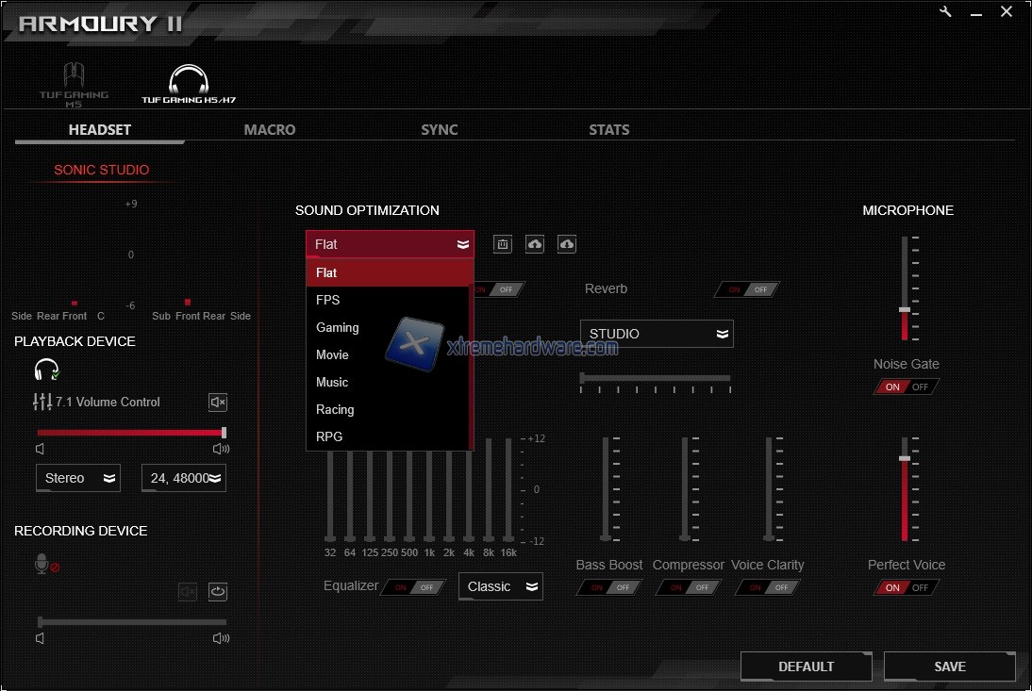Toggle the Reverb switch

coord(747,289)
